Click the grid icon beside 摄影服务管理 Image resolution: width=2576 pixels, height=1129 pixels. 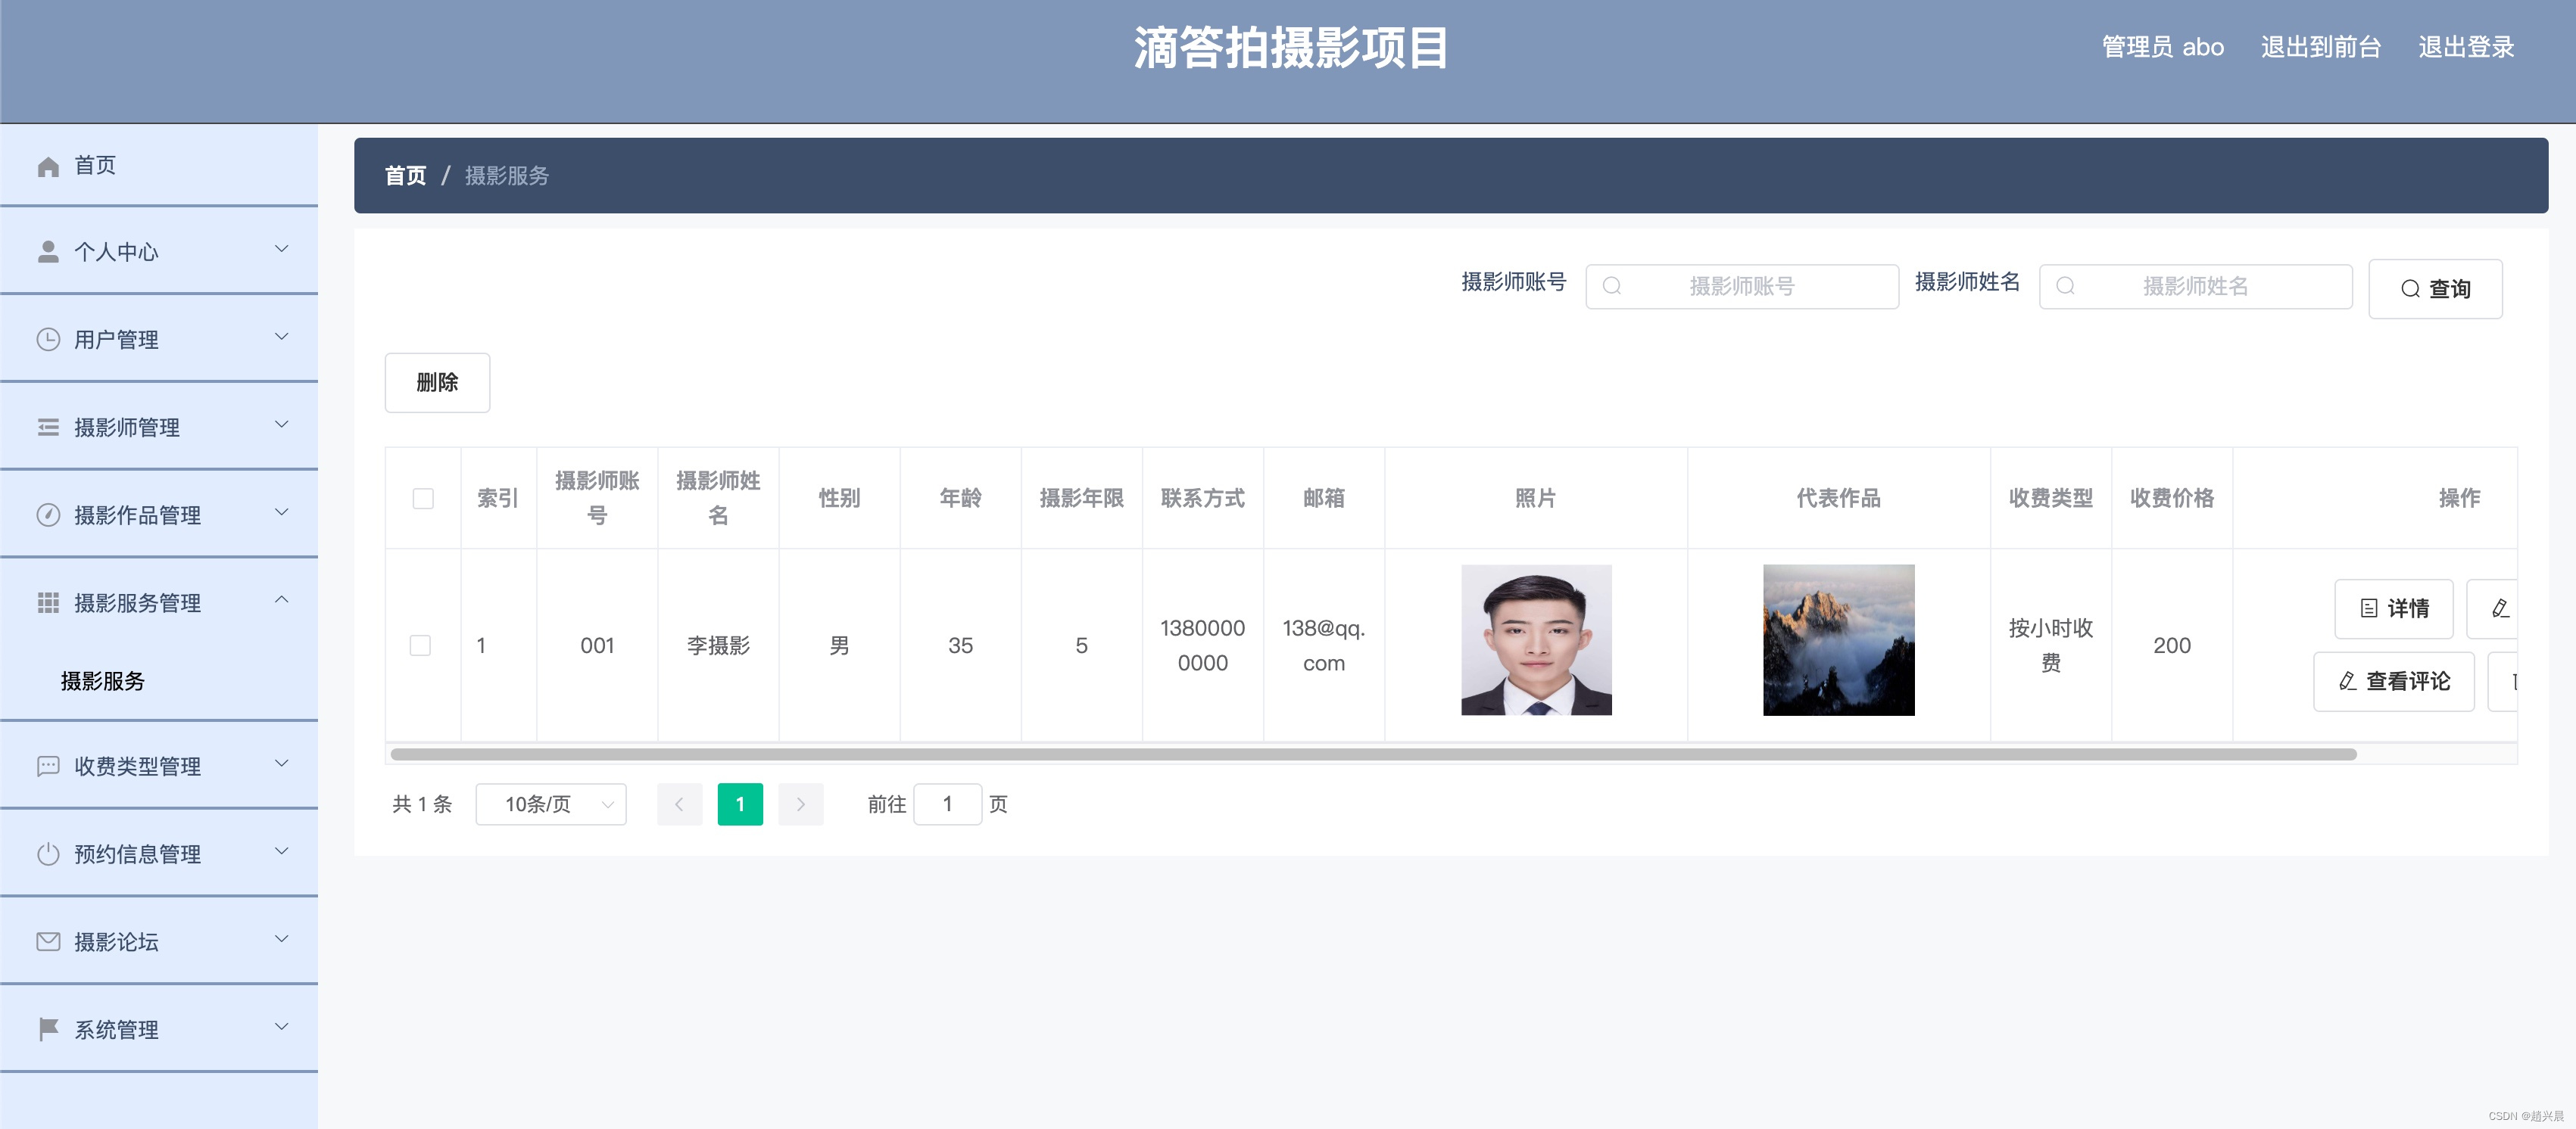(x=48, y=602)
